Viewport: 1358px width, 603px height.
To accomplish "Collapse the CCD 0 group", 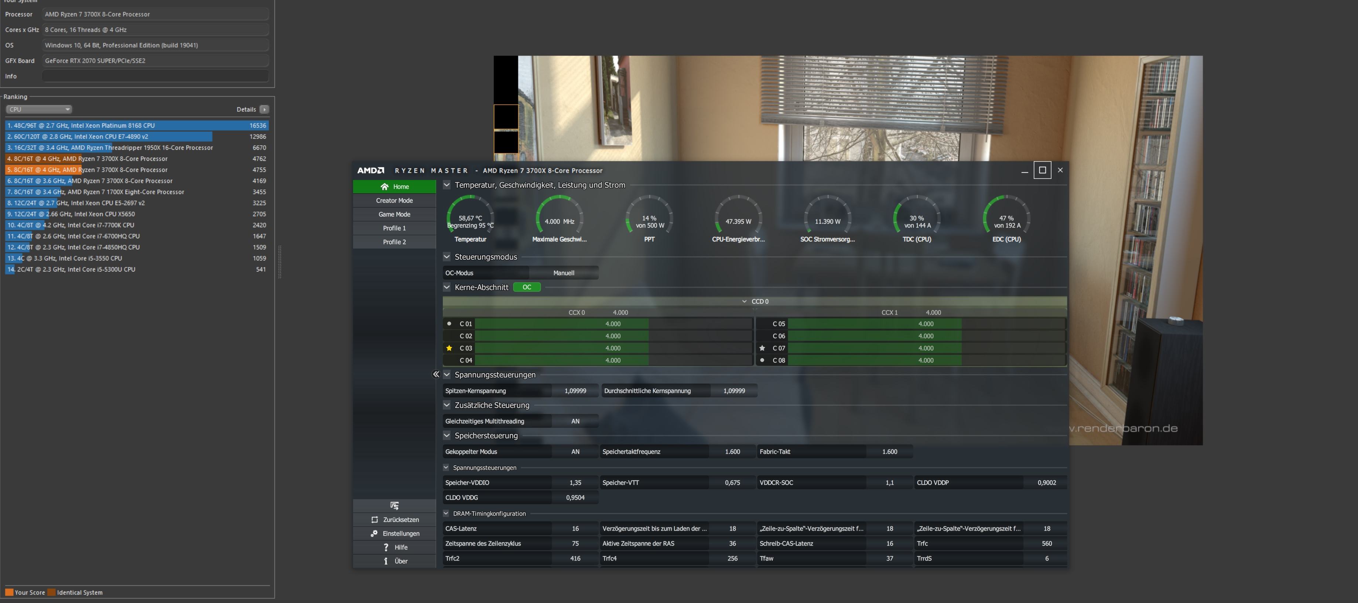I will click(744, 301).
